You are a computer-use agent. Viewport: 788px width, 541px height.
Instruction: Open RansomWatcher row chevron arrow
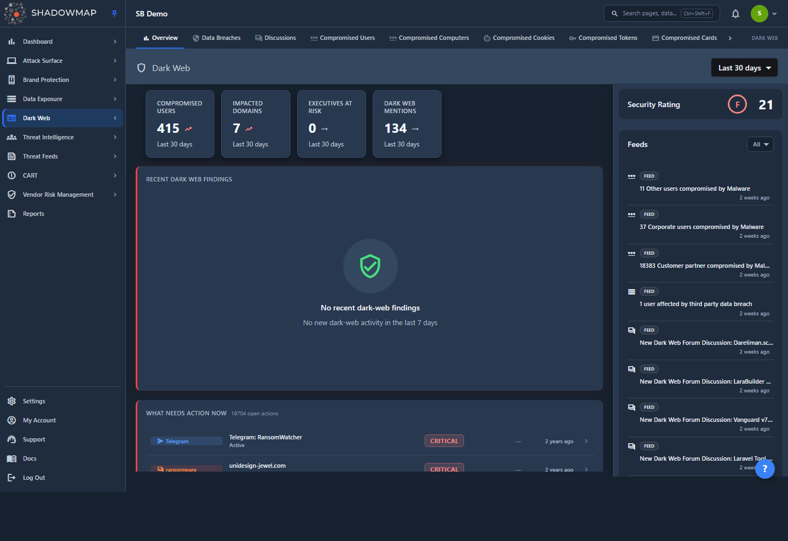586,441
